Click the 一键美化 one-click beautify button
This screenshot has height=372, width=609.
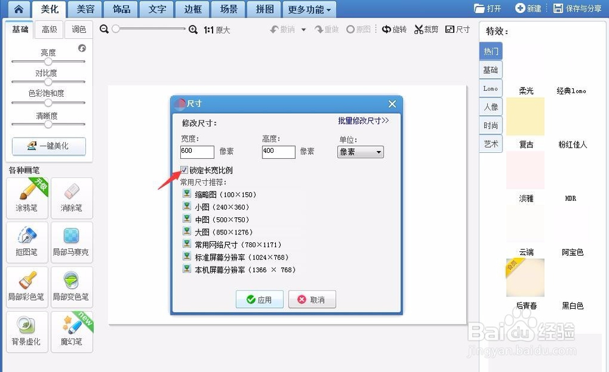pyautogui.click(x=49, y=146)
